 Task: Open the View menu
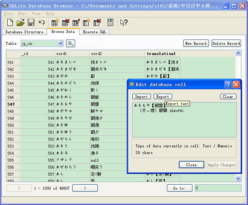(x=36, y=14)
